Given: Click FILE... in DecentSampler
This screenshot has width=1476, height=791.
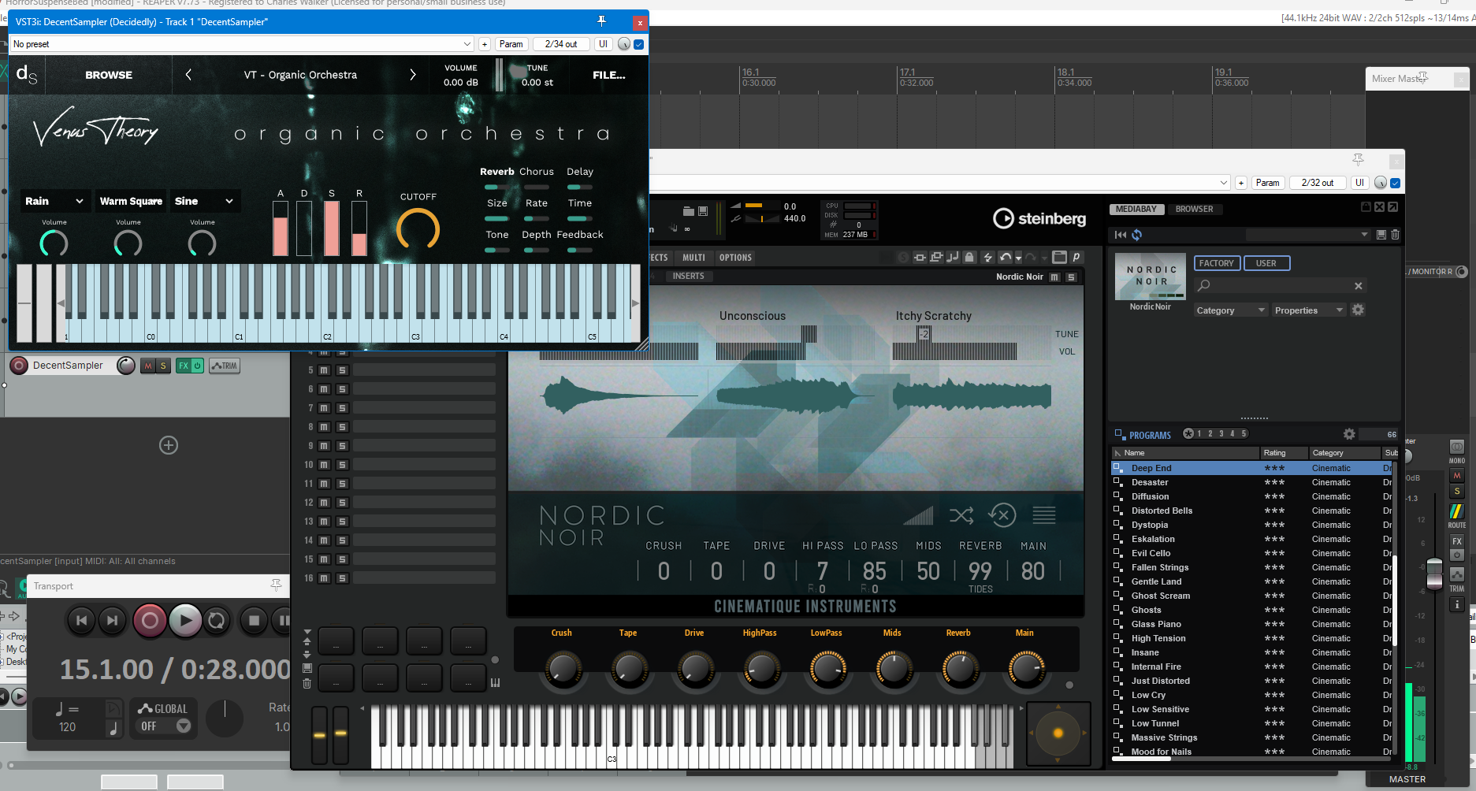Looking at the screenshot, I should 609,75.
